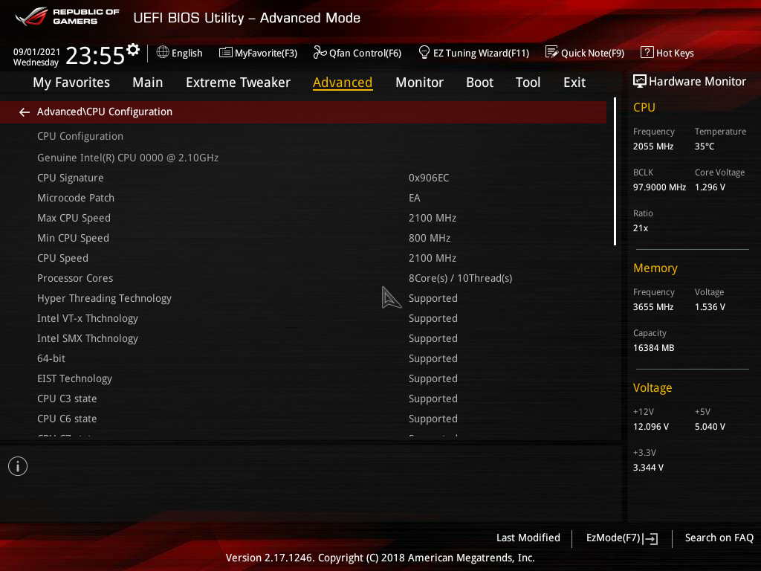Click the 23:55 clock display
This screenshot has width=761, height=571.
tap(95, 55)
